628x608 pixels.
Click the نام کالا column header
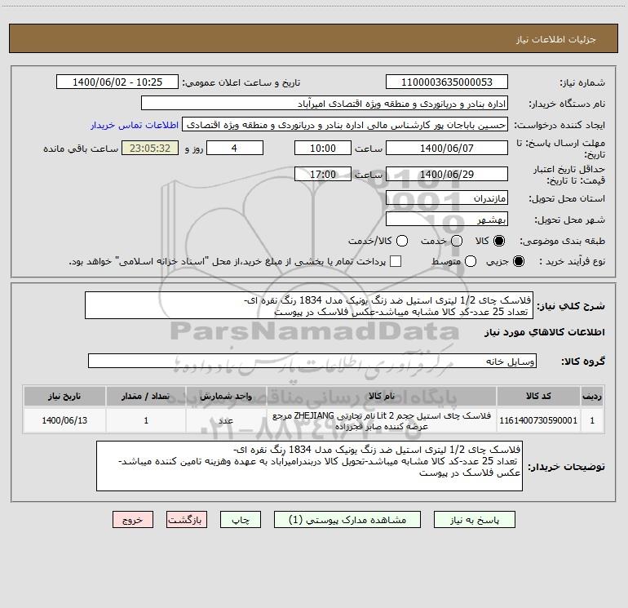pyautogui.click(x=382, y=397)
